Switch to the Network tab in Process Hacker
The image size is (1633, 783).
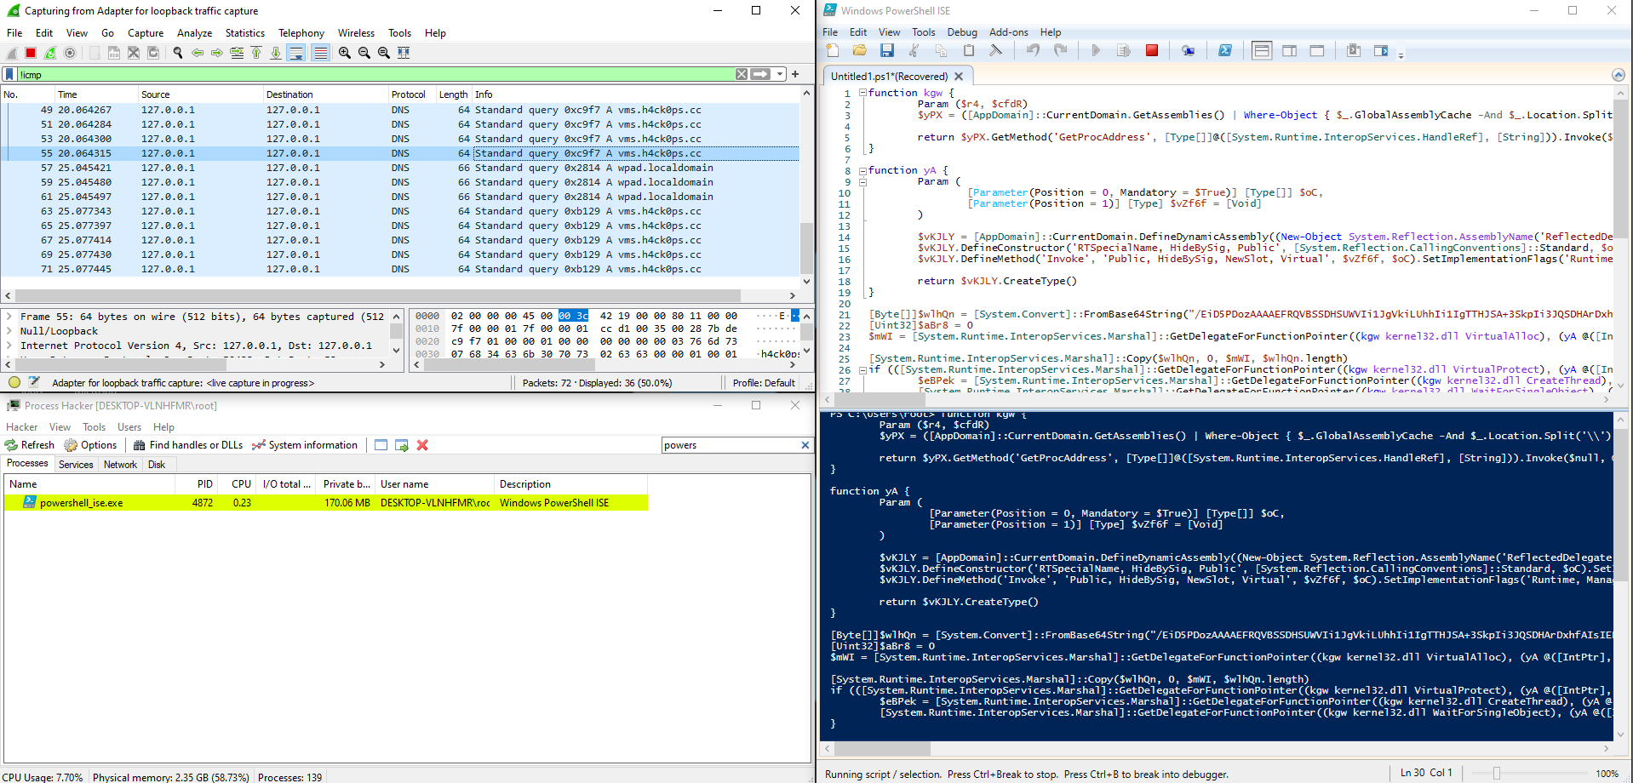click(x=120, y=465)
